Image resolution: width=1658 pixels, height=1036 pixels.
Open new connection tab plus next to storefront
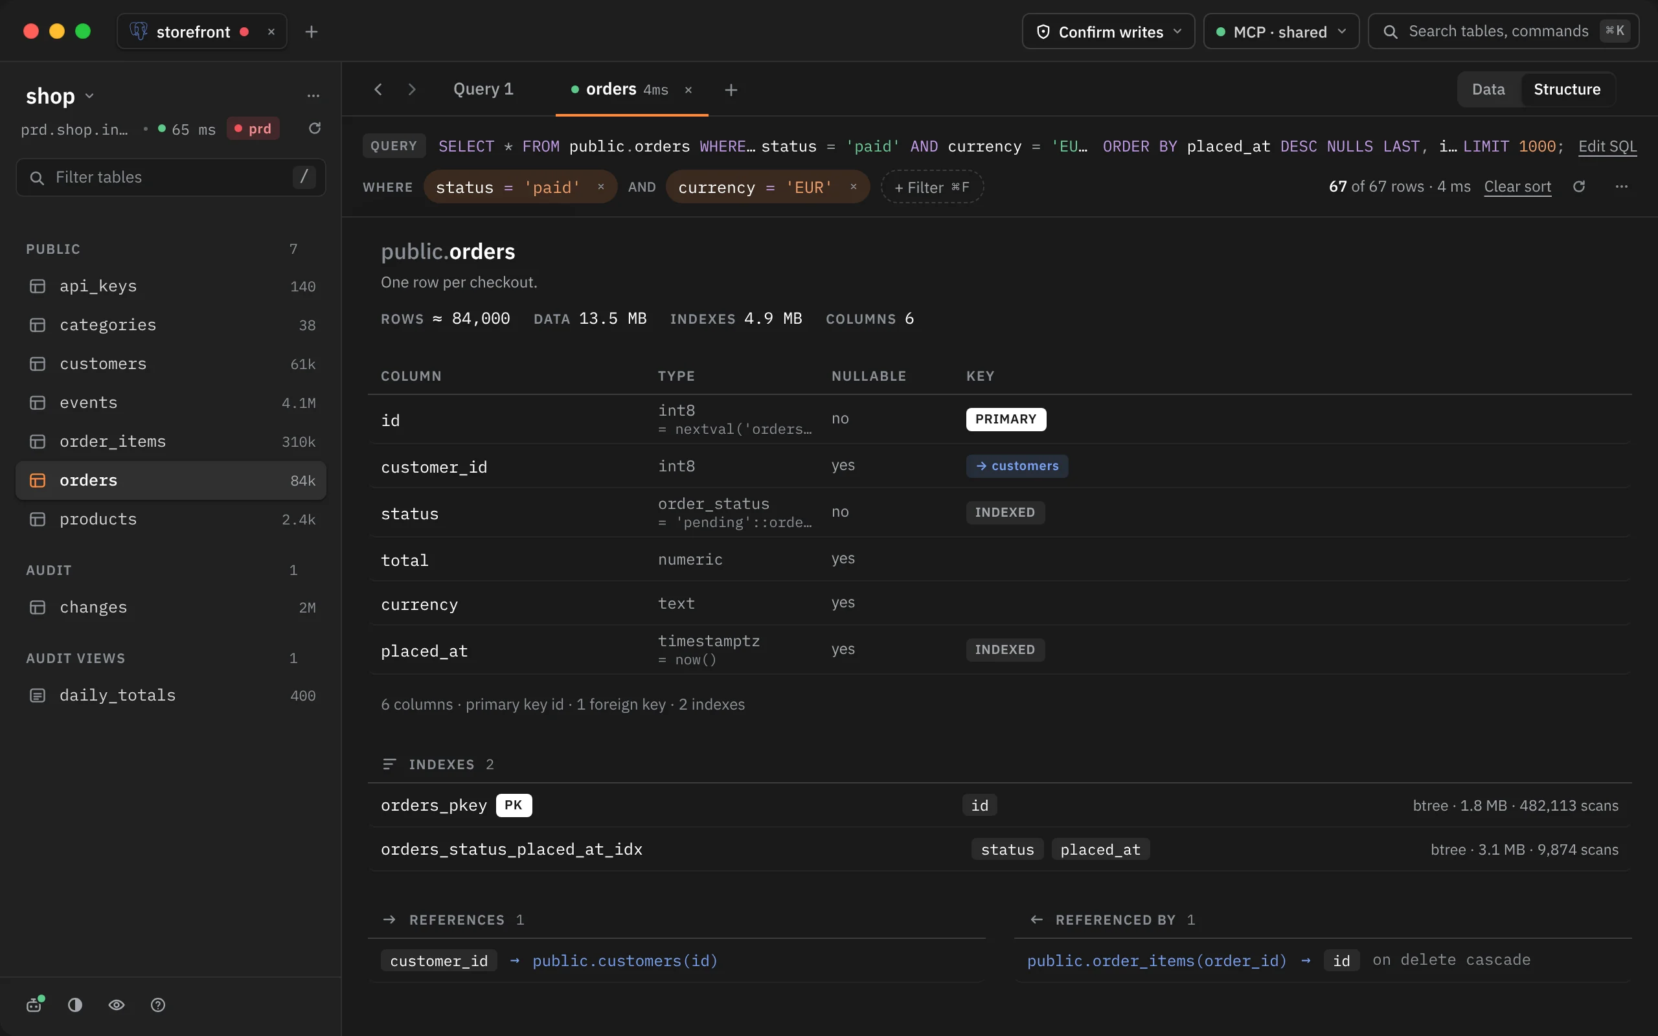[x=311, y=32]
